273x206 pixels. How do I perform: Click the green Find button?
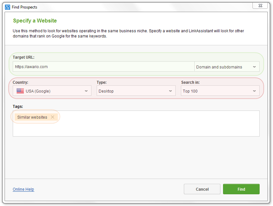pyautogui.click(x=241, y=189)
